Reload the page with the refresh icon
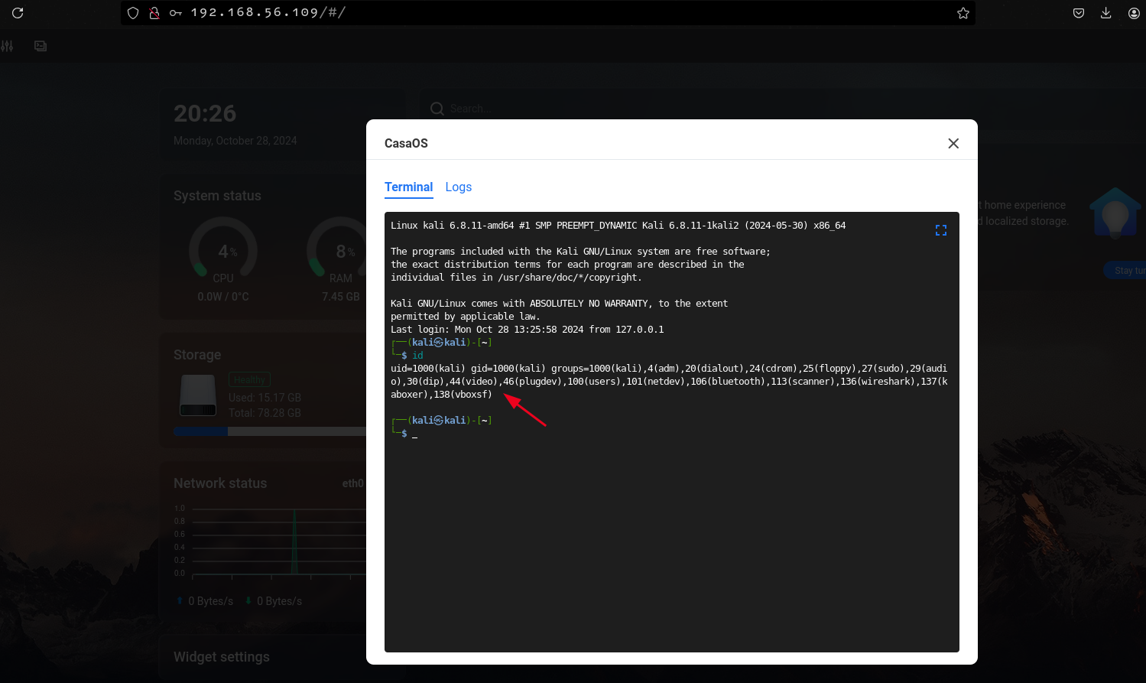Screen dimensions: 1146x683 (x=18, y=13)
